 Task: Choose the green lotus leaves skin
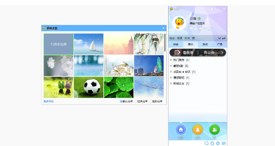click(119, 87)
